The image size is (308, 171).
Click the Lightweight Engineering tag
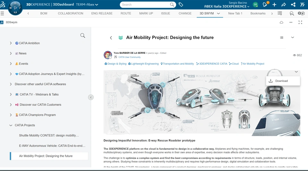pos(143,64)
